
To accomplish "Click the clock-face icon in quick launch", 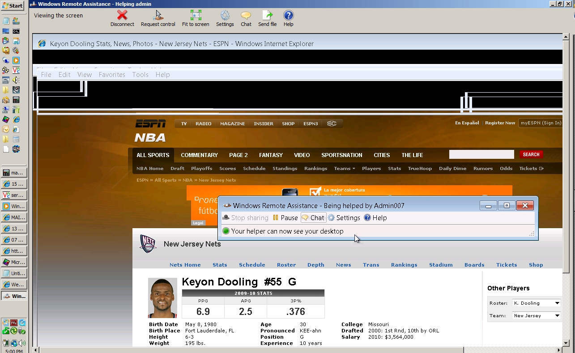I will click(6, 129).
